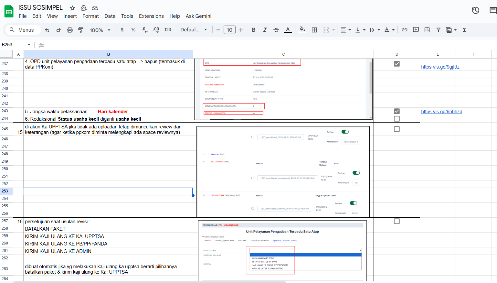Click the font size input field

click(x=229, y=30)
